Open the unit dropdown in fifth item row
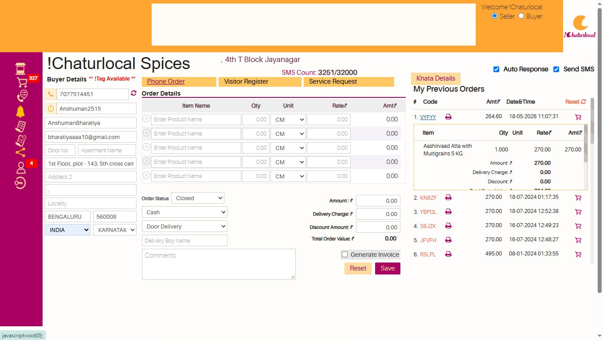Viewport: 603px width, 340px height. [x=288, y=176]
